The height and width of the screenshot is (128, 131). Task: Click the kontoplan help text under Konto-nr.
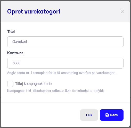(62, 73)
